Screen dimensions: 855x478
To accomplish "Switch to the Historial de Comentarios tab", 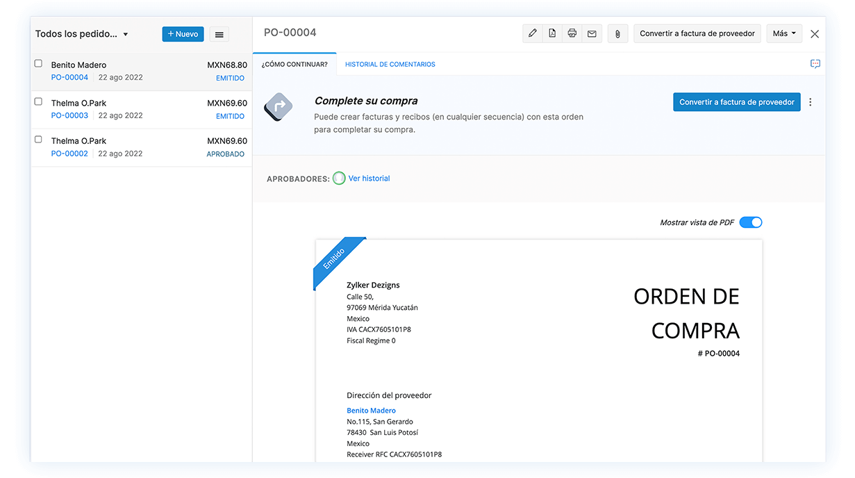I will click(390, 63).
